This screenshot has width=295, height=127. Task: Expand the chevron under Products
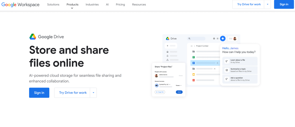click(x=72, y=8)
